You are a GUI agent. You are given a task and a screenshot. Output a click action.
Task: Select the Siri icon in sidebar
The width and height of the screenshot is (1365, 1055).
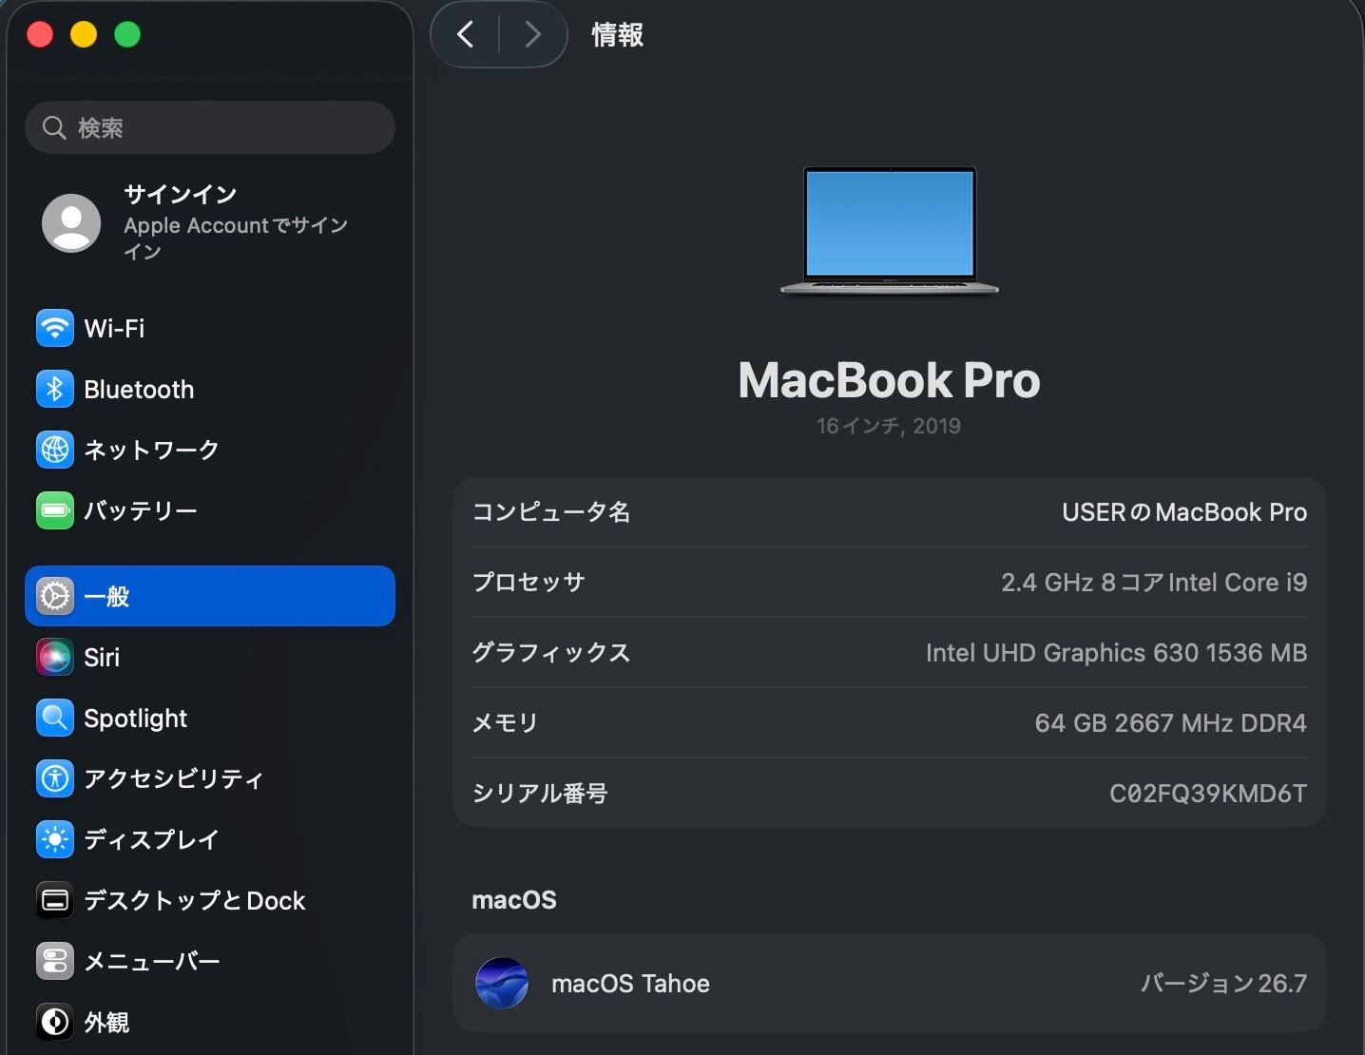pyautogui.click(x=55, y=657)
